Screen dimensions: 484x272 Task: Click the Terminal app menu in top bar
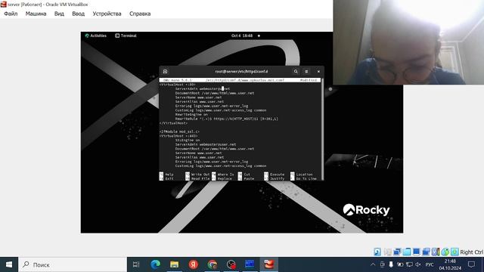(126, 36)
